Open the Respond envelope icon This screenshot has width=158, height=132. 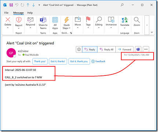click(x=30, y=20)
